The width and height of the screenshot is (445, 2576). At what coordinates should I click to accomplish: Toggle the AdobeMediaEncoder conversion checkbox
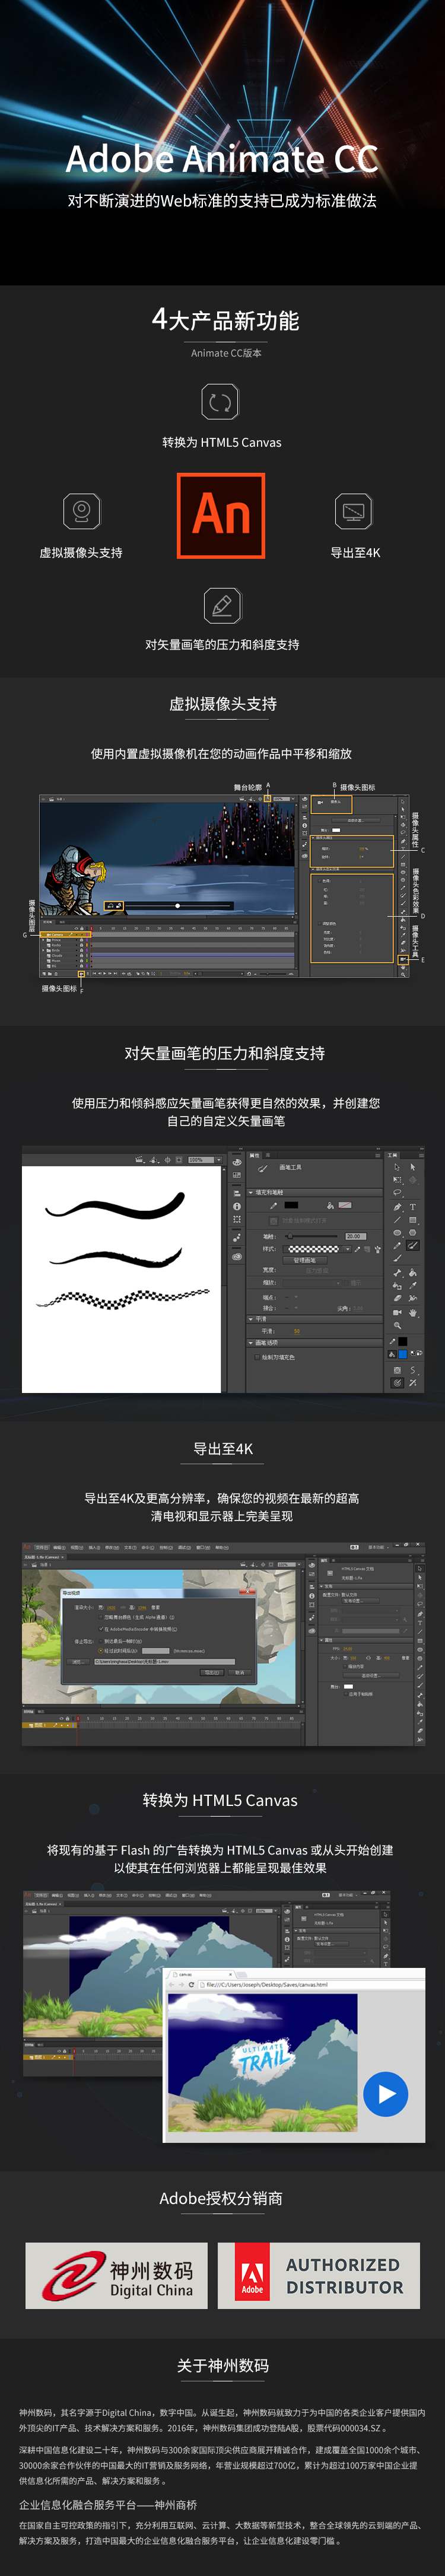coord(101,1628)
